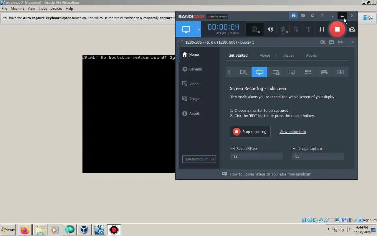Image resolution: width=377 pixels, height=236 pixels.
Task: Toggle the speaker sound icon
Action: 270,29
